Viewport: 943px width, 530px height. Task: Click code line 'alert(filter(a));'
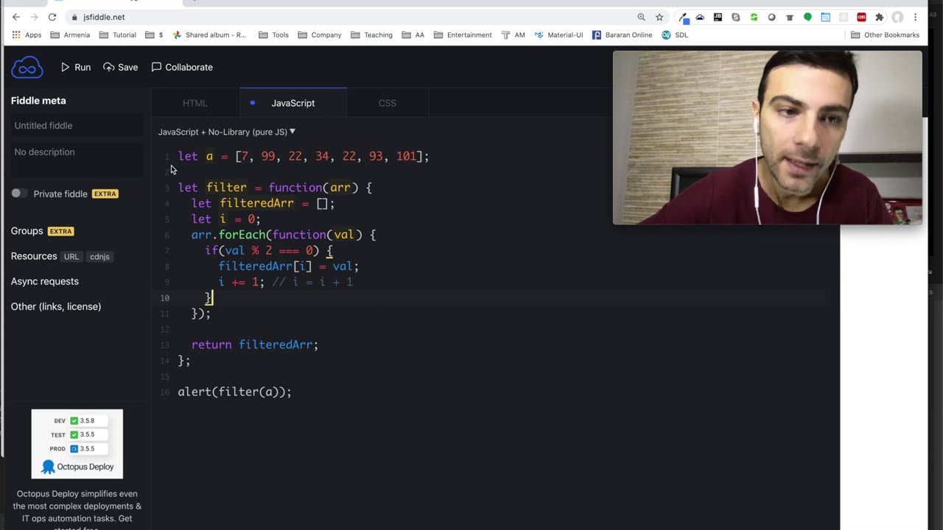tap(234, 392)
